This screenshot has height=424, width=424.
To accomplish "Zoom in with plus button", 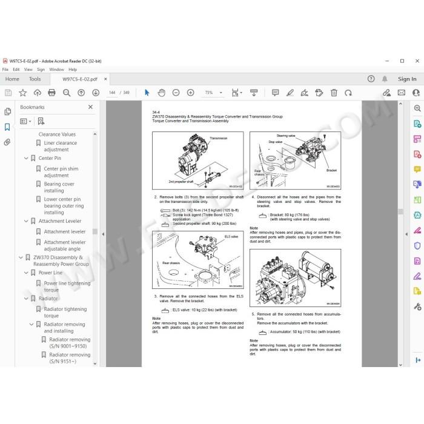I will 191,93.
